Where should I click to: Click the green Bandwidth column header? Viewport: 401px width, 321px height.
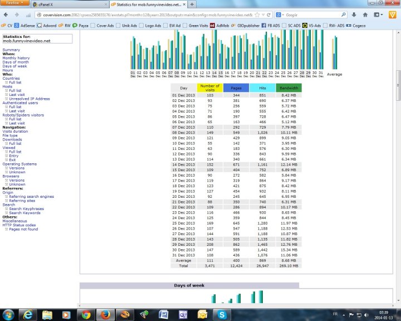289,88
